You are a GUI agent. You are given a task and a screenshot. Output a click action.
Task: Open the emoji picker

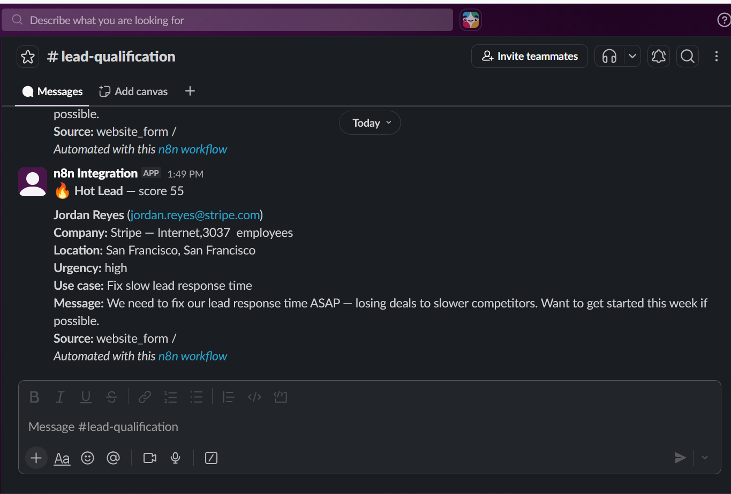point(88,458)
